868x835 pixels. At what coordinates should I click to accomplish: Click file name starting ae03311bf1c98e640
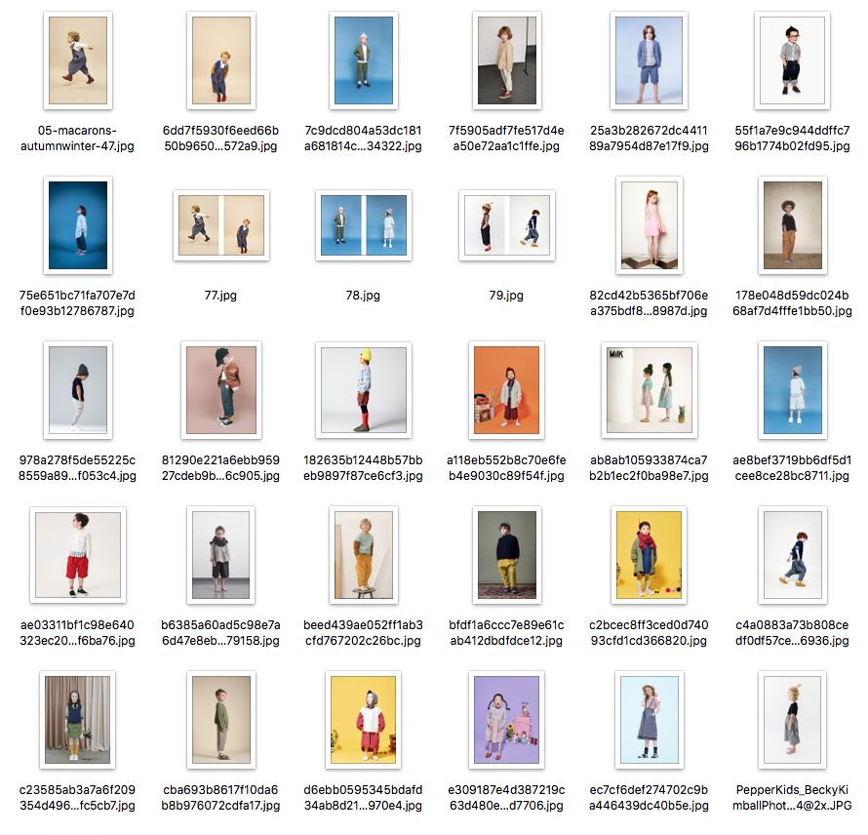tap(77, 633)
